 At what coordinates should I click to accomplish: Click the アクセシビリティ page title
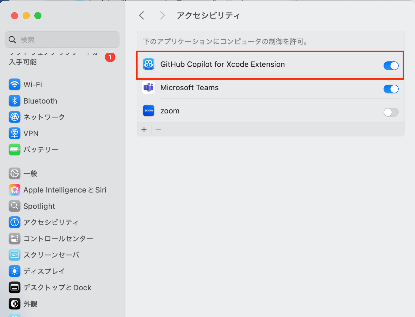pos(208,15)
